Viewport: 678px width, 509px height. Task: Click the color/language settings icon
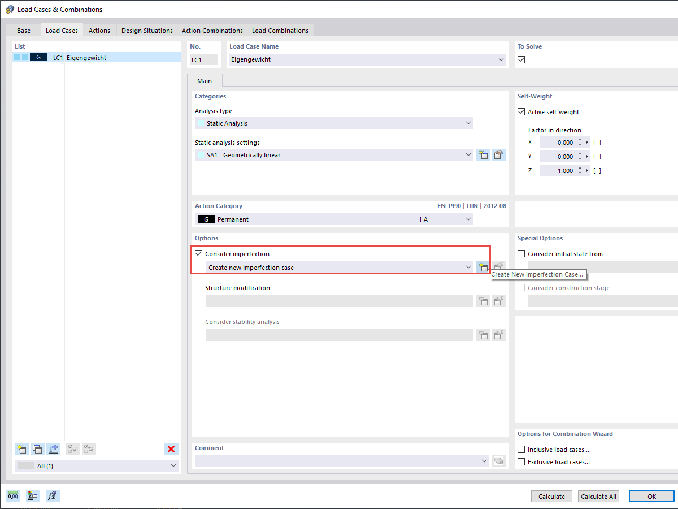[x=33, y=496]
